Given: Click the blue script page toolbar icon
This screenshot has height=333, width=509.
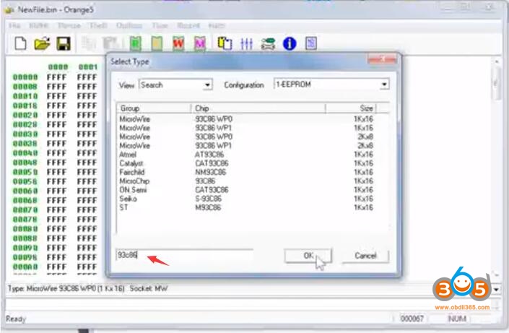Looking at the screenshot, I should (x=311, y=43).
